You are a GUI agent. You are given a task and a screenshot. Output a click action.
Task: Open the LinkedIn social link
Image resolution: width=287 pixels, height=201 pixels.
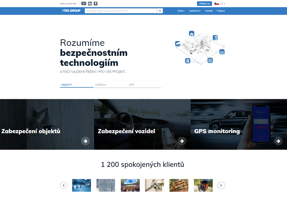pyautogui.click(x=90, y=3)
